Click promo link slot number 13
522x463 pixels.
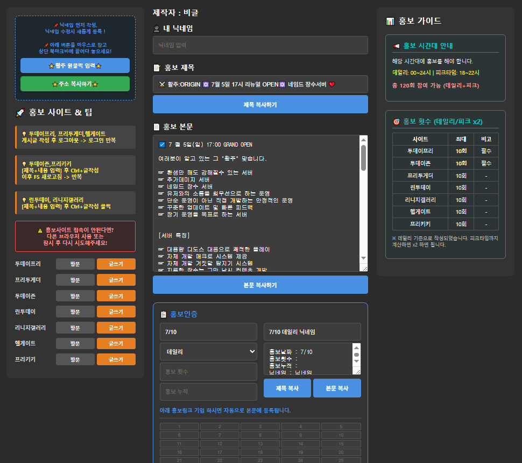point(260,444)
